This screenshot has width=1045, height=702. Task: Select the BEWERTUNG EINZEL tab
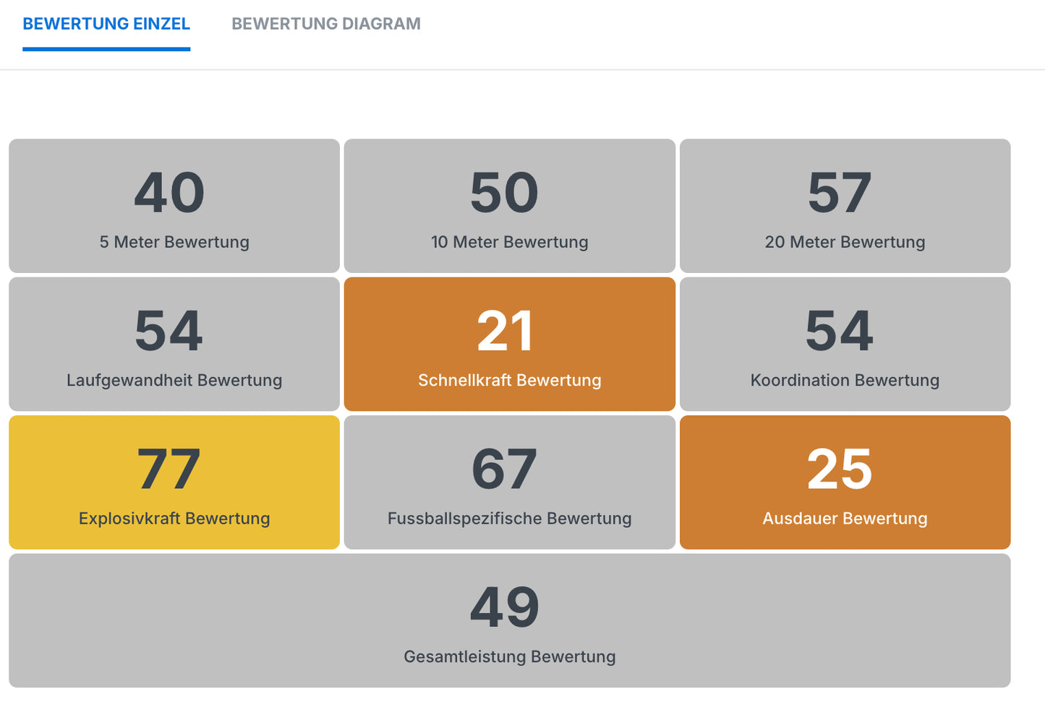[x=106, y=23]
